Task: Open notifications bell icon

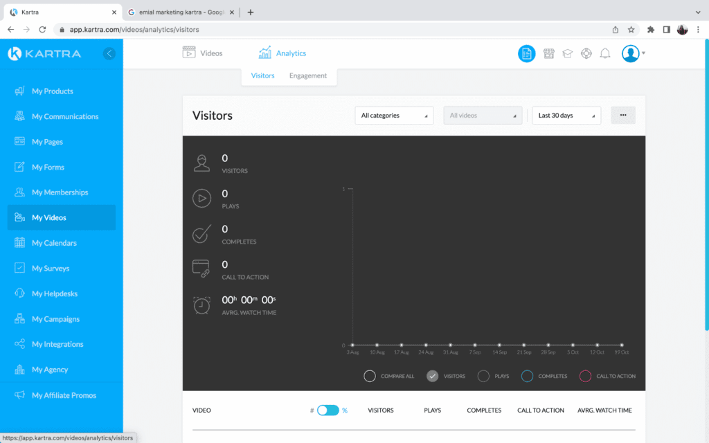Action: (605, 53)
